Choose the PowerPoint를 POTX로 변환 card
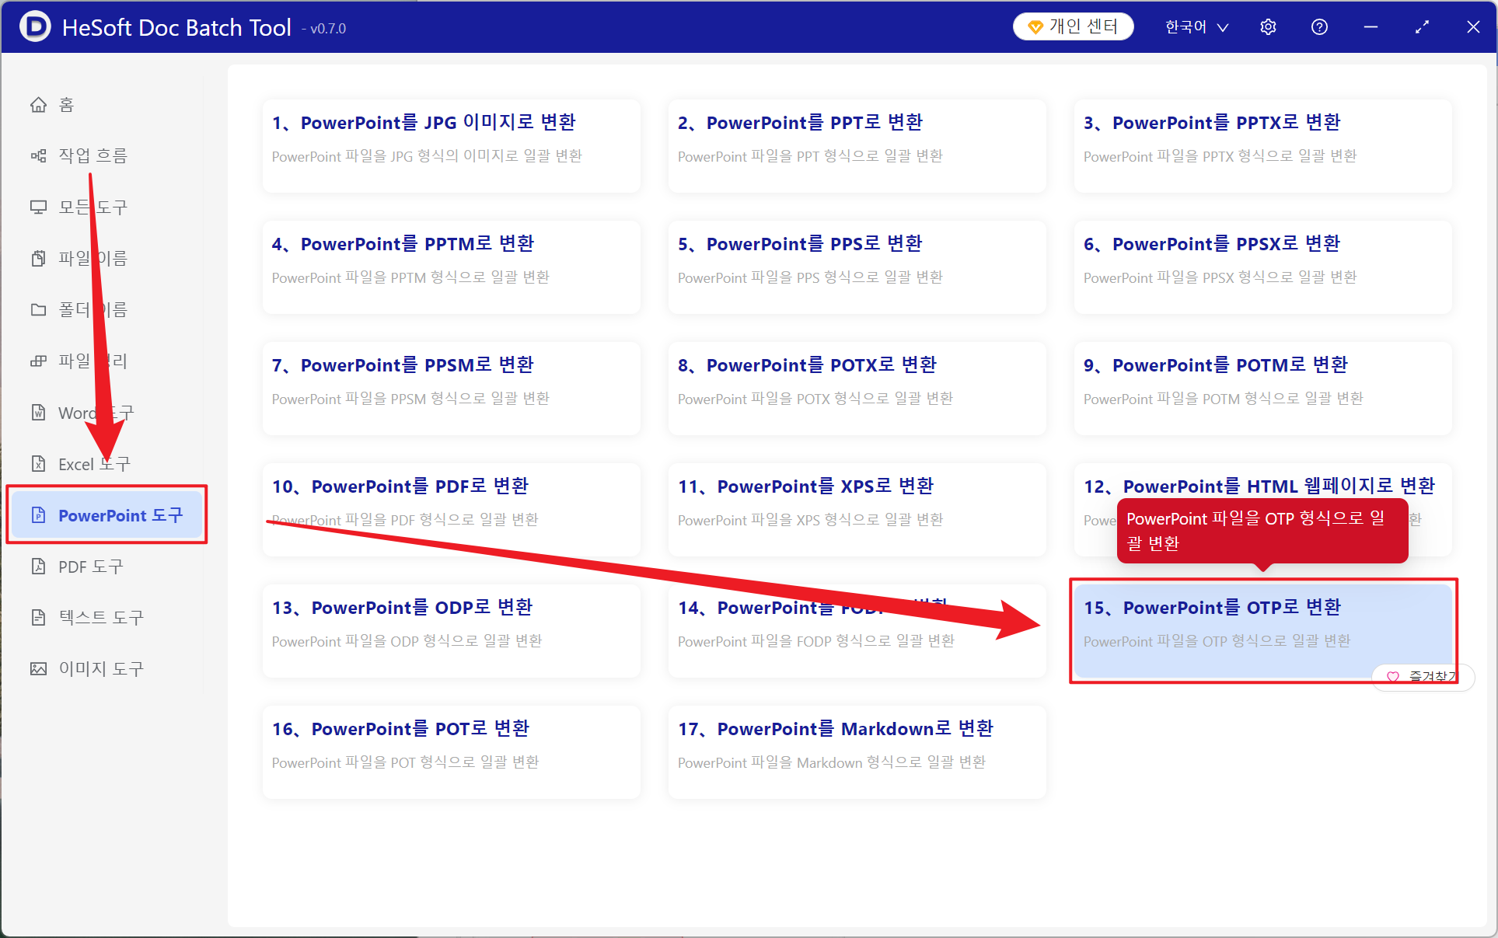The image size is (1498, 938). (857, 388)
